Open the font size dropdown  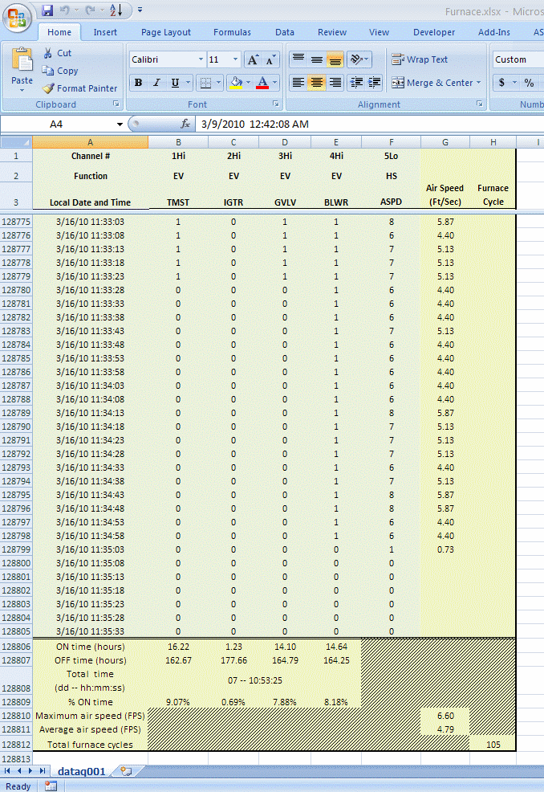[x=235, y=59]
